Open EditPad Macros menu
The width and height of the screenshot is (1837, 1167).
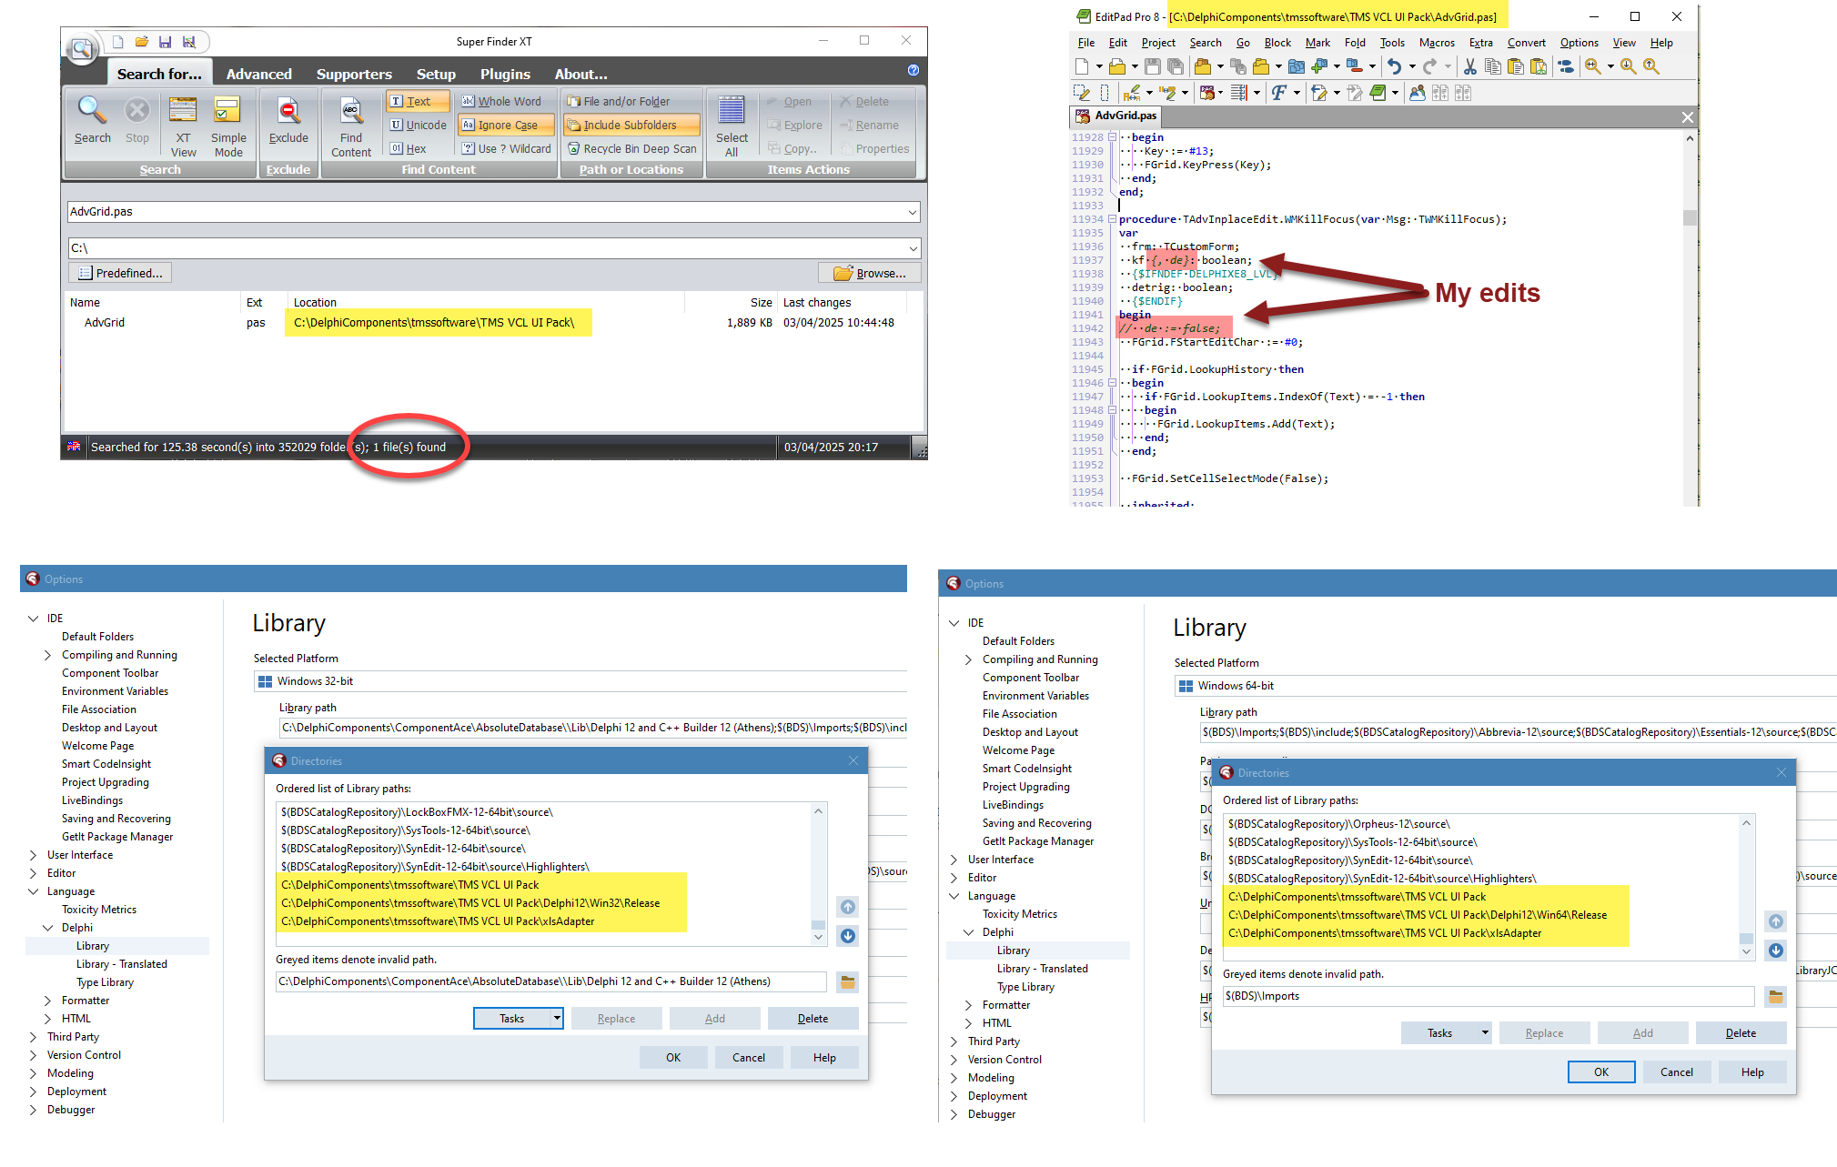(x=1437, y=43)
